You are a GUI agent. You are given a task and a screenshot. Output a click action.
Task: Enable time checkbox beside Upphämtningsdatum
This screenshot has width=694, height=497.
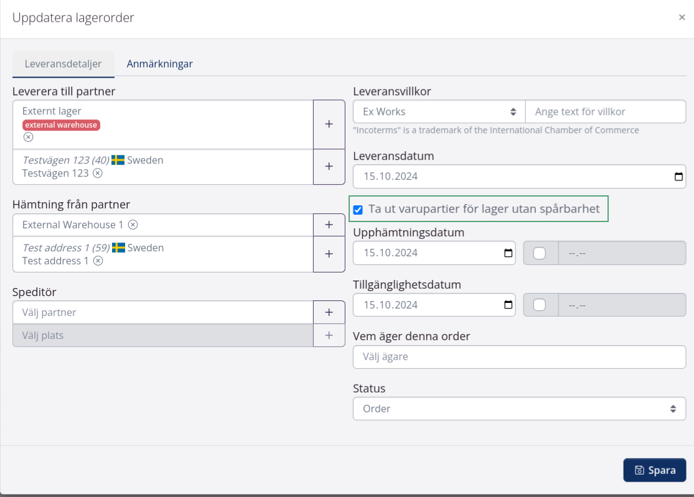540,253
